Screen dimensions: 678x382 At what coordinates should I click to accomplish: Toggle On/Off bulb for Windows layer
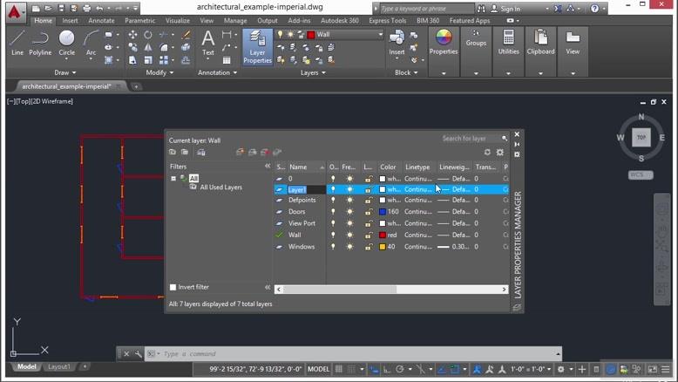[x=333, y=247]
